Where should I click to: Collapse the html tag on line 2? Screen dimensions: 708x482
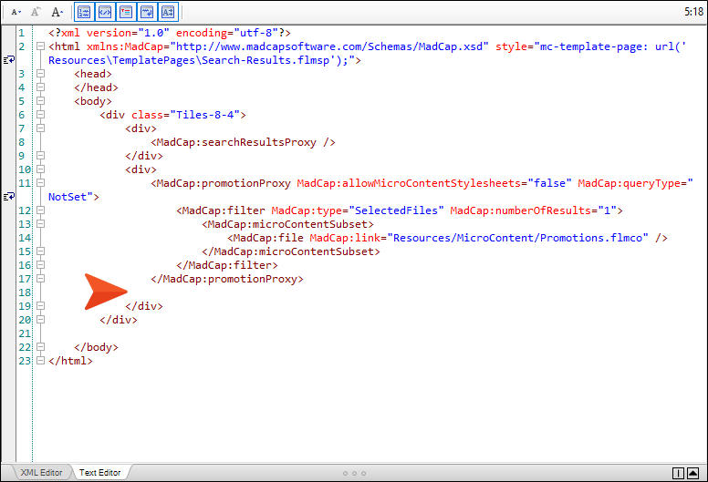[41, 46]
